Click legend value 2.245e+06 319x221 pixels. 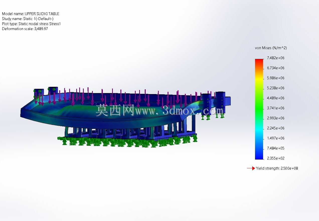click(276, 128)
